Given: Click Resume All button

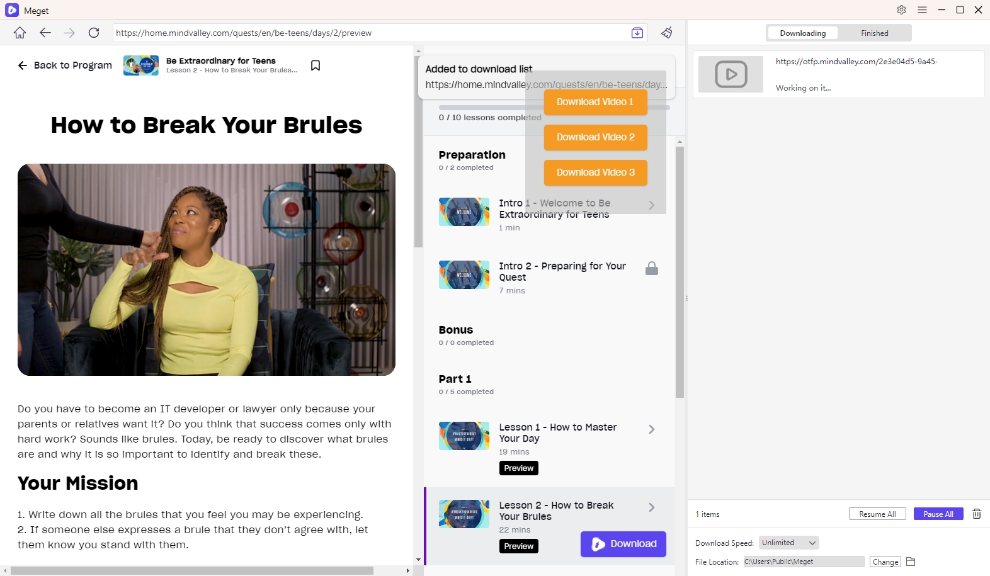Looking at the screenshot, I should pos(877,514).
